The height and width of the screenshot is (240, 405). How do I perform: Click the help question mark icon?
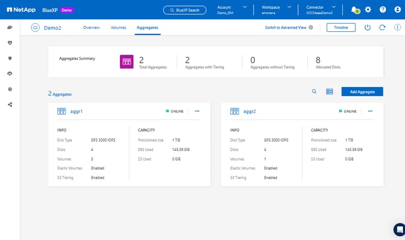point(383,10)
